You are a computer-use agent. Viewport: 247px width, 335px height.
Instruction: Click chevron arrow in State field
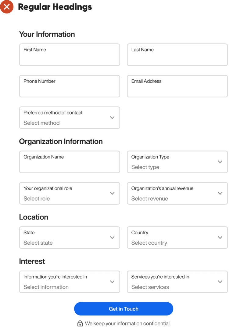tap(112, 237)
